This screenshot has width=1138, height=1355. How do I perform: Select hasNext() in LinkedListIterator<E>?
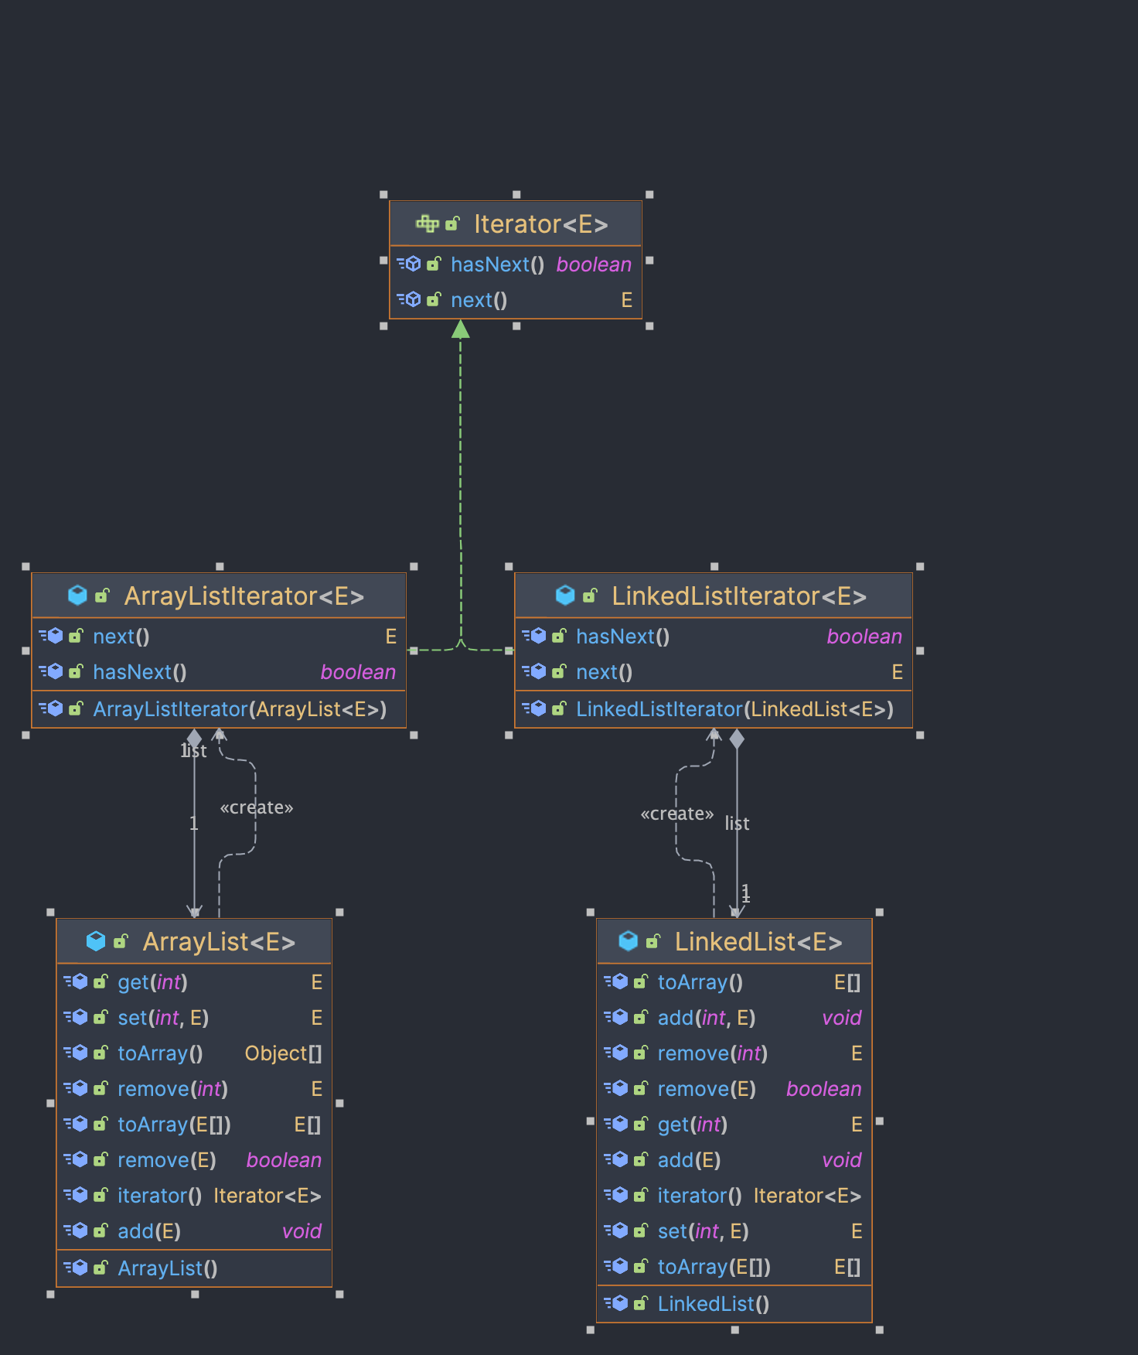tap(714, 637)
